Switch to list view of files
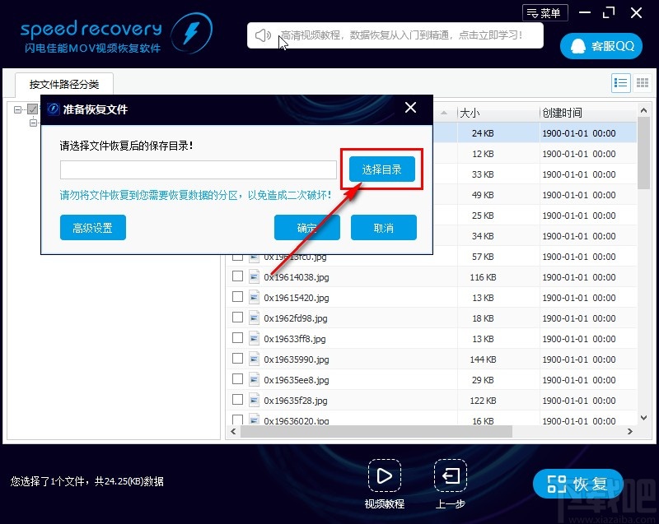 click(x=622, y=82)
